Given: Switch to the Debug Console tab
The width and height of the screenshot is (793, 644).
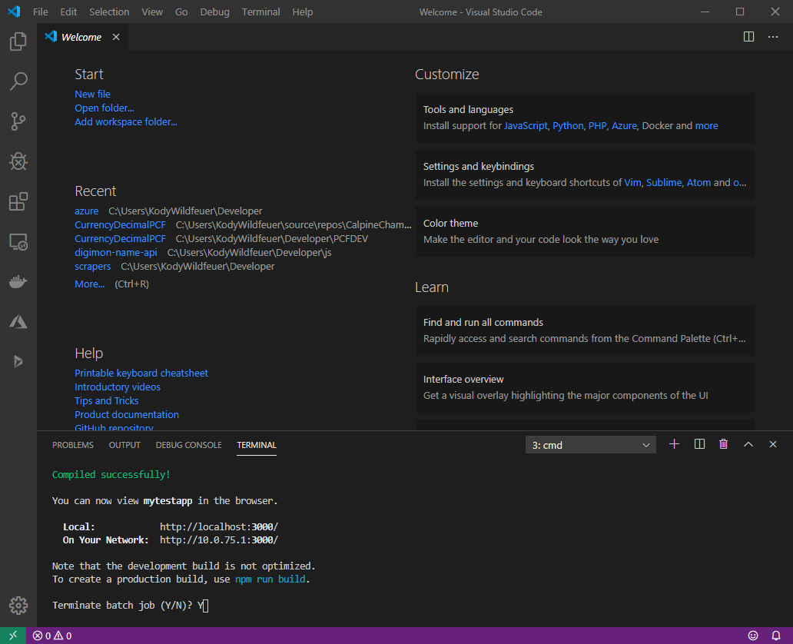Looking at the screenshot, I should [188, 445].
